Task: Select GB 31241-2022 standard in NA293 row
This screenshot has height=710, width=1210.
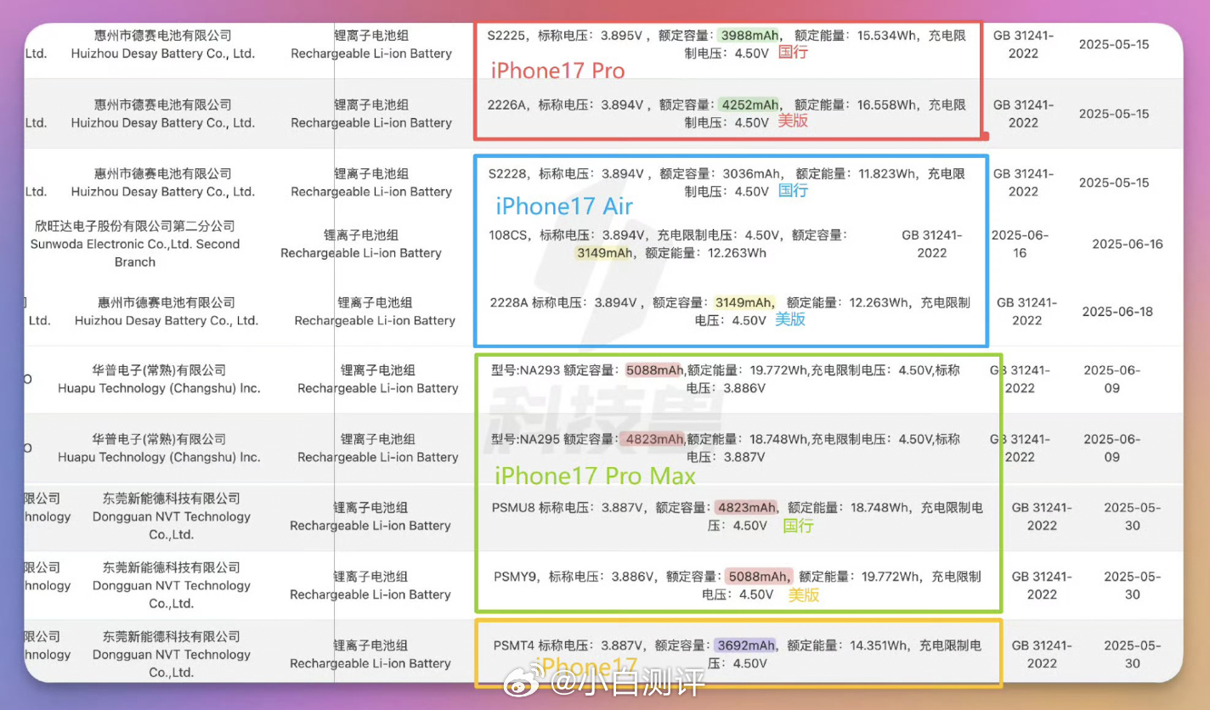Action: 1020,379
